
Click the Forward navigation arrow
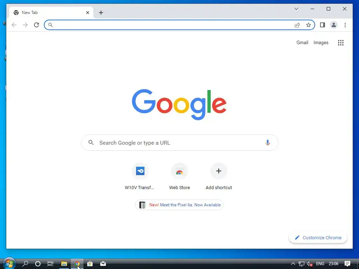(25, 25)
